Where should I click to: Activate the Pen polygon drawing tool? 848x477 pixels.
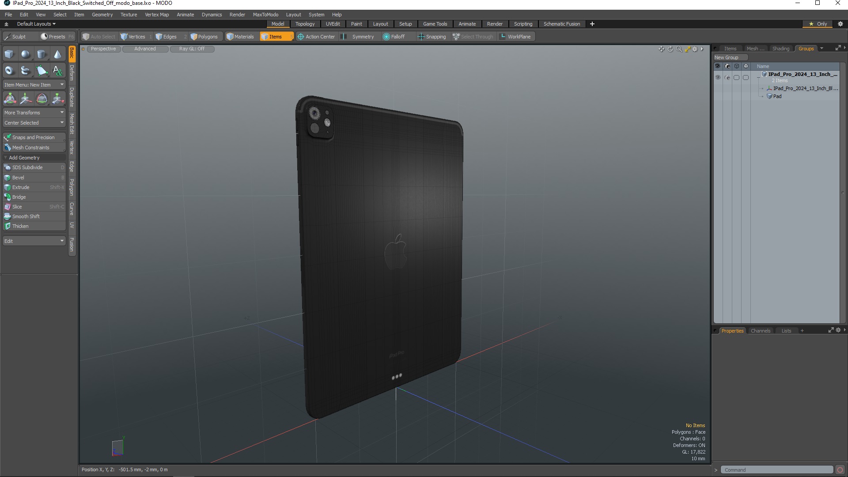[x=42, y=70]
